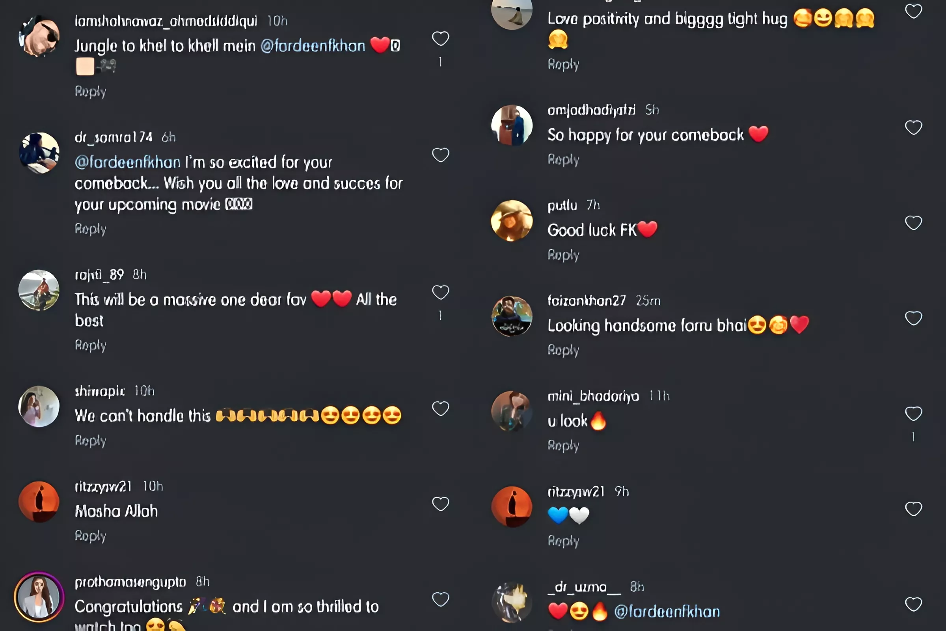Screen dimensions: 946x631
Task: Open @fardeenfkhan mention in Jungle comment
Action: (313, 46)
